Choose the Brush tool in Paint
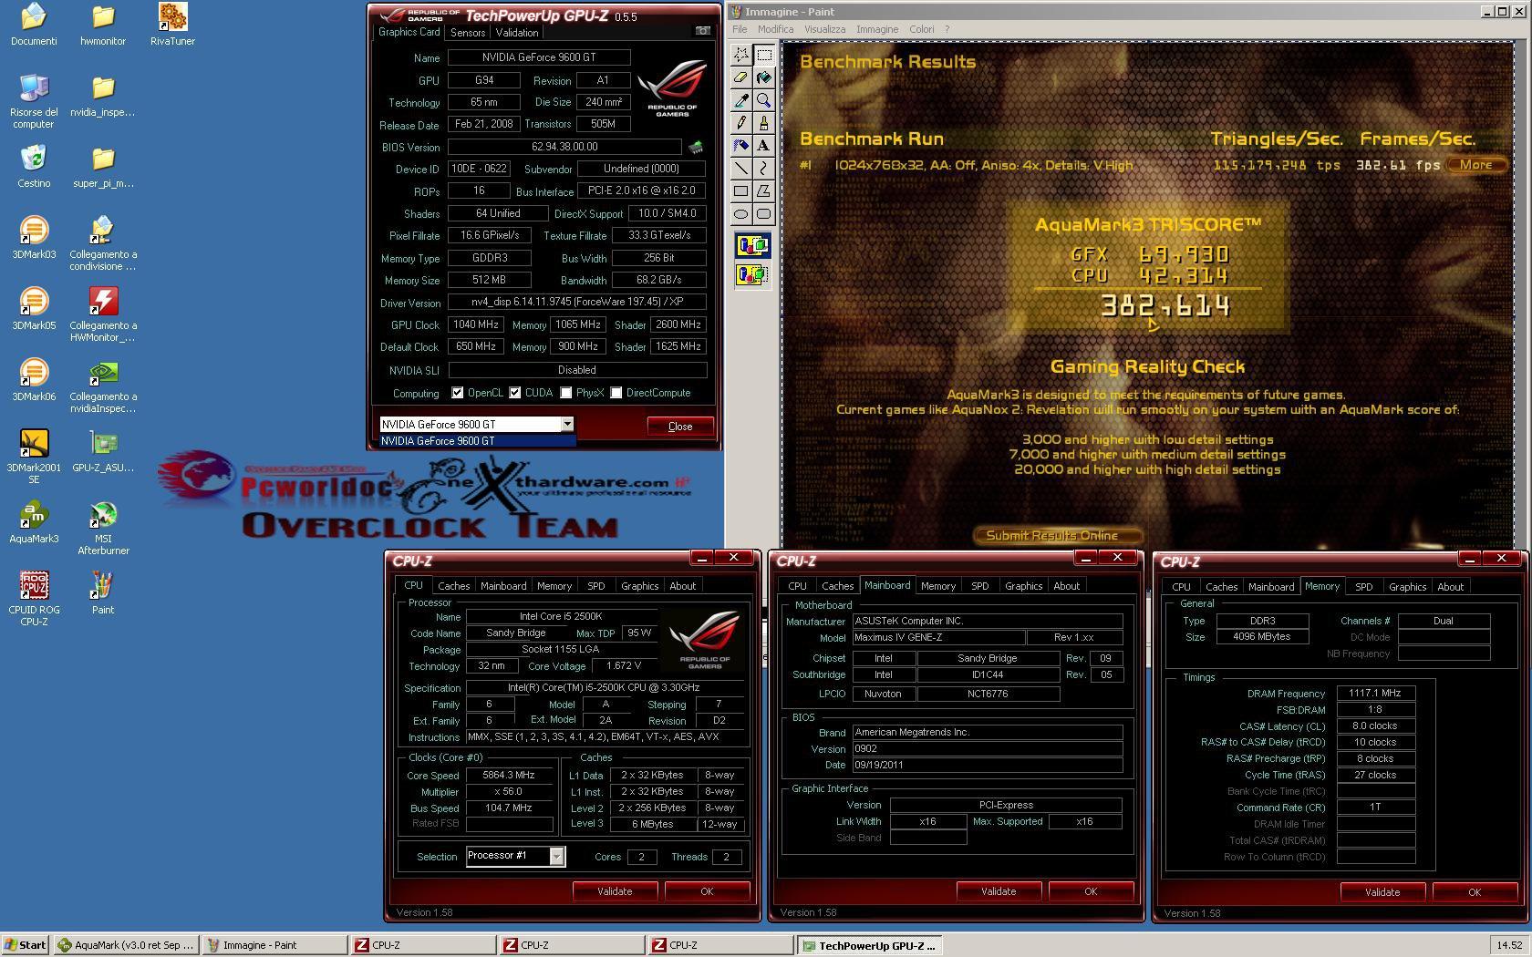This screenshot has width=1532, height=957. coord(764,123)
